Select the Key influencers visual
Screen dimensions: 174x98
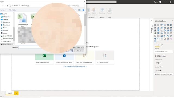(171, 36)
